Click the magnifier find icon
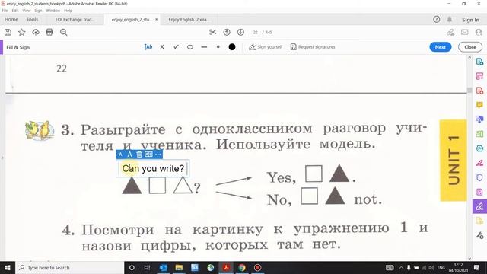Screen dimensions: 487x274 coord(64,32)
